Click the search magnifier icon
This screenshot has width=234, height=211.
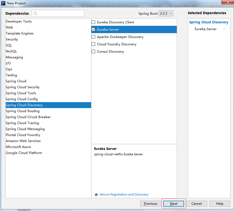[x=35, y=13]
